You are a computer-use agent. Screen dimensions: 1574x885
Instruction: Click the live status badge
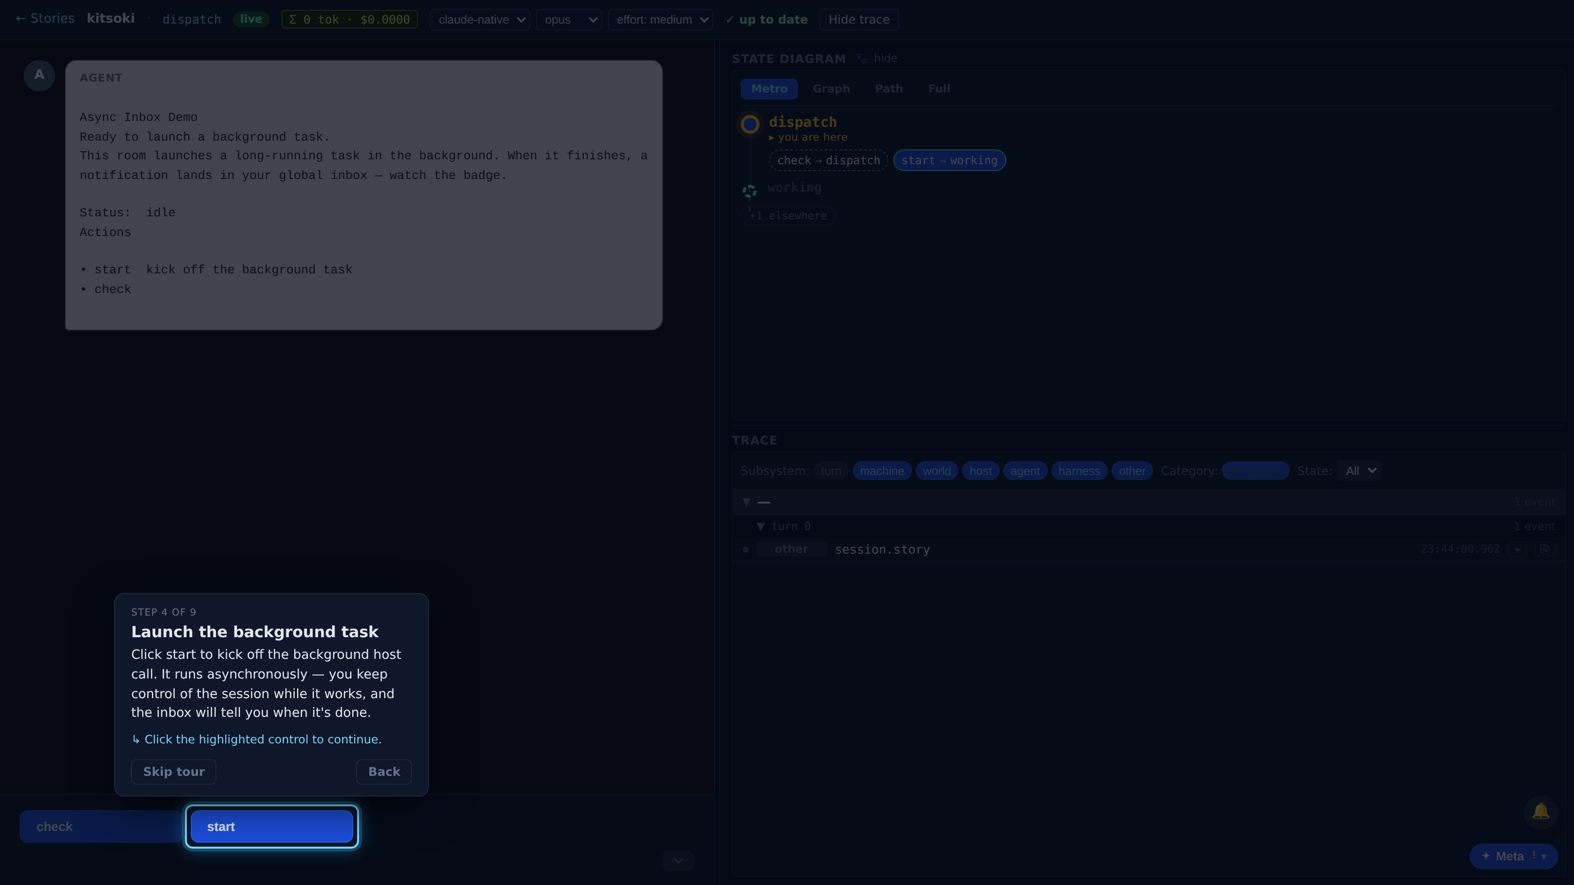pyautogui.click(x=250, y=19)
